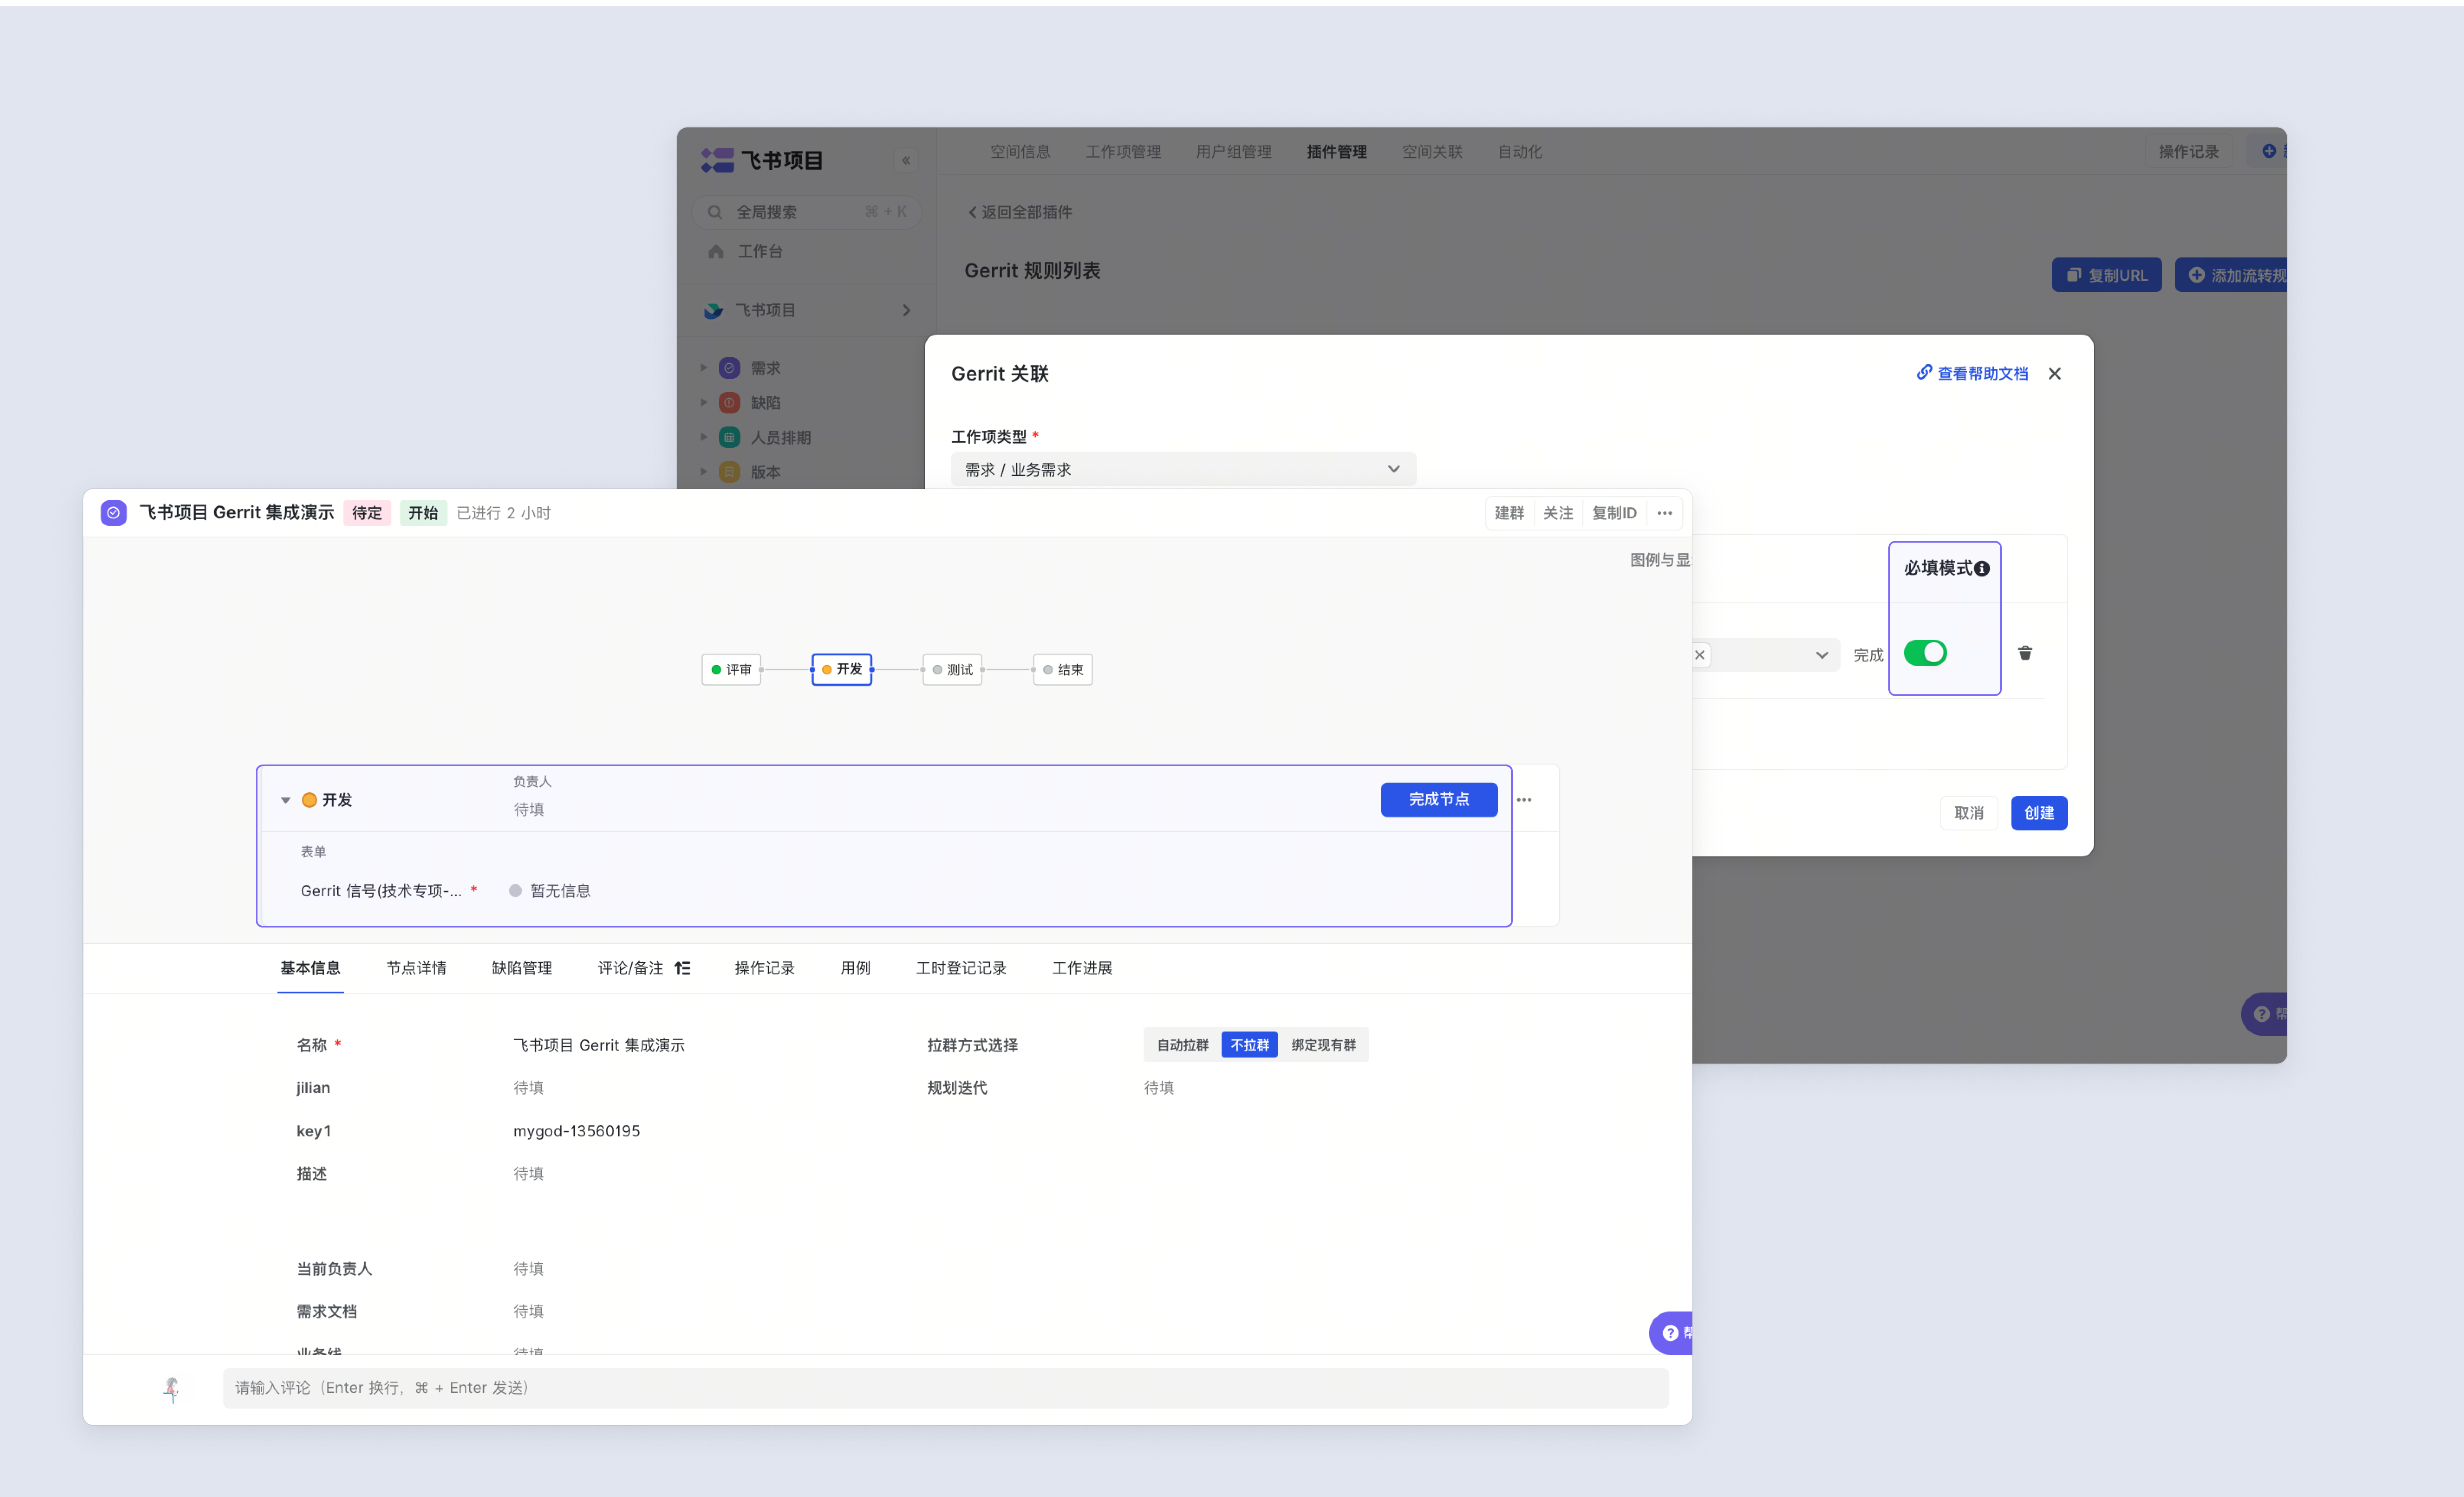
Task: Select the 不拉群 option
Action: [x=1250, y=1045]
